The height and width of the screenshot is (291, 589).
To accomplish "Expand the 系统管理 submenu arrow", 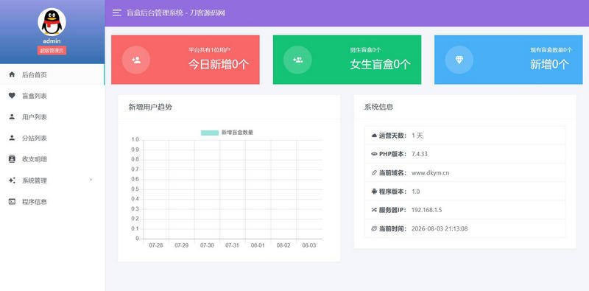I will (91, 180).
